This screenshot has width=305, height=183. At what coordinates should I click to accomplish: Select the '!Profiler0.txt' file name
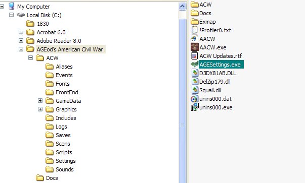pos(215,30)
